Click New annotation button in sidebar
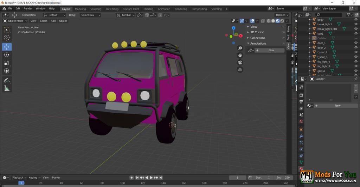 click(269, 51)
